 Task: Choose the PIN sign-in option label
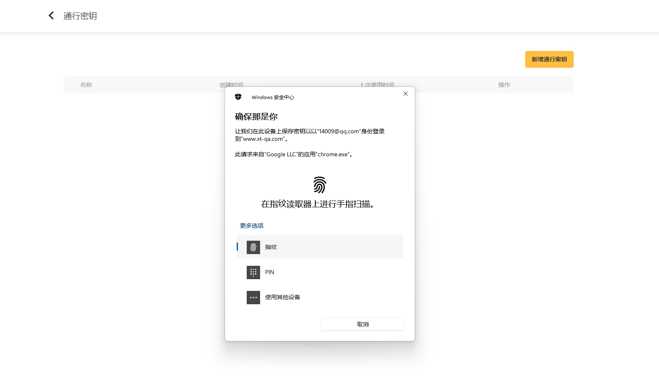click(x=270, y=272)
